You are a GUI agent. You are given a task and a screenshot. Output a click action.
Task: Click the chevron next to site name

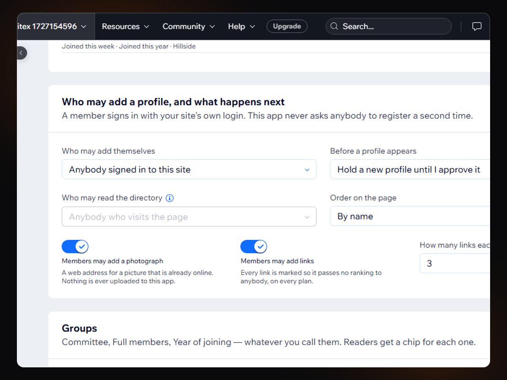pos(84,26)
